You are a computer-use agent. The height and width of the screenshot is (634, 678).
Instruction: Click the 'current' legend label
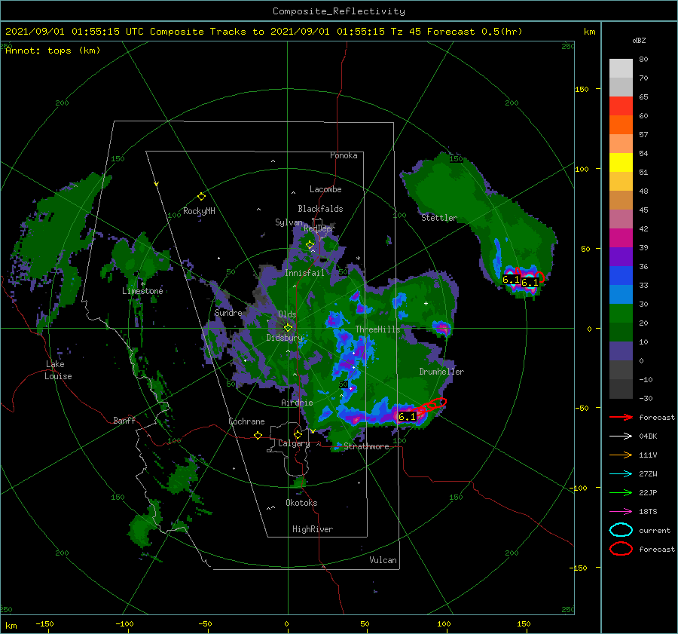pos(655,530)
